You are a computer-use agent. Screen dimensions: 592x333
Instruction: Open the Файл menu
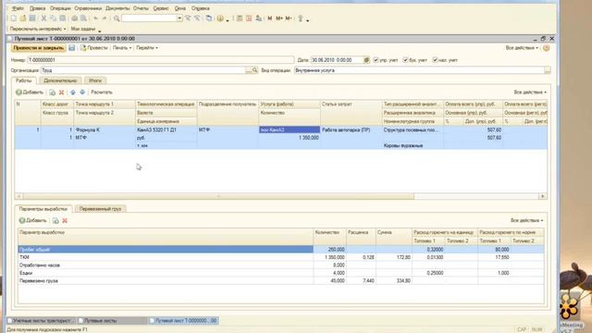pyautogui.click(x=18, y=8)
